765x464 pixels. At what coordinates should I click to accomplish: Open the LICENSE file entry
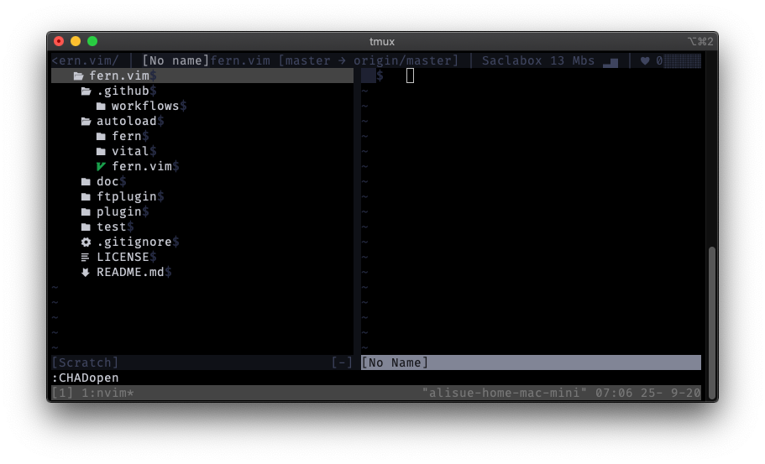[123, 257]
